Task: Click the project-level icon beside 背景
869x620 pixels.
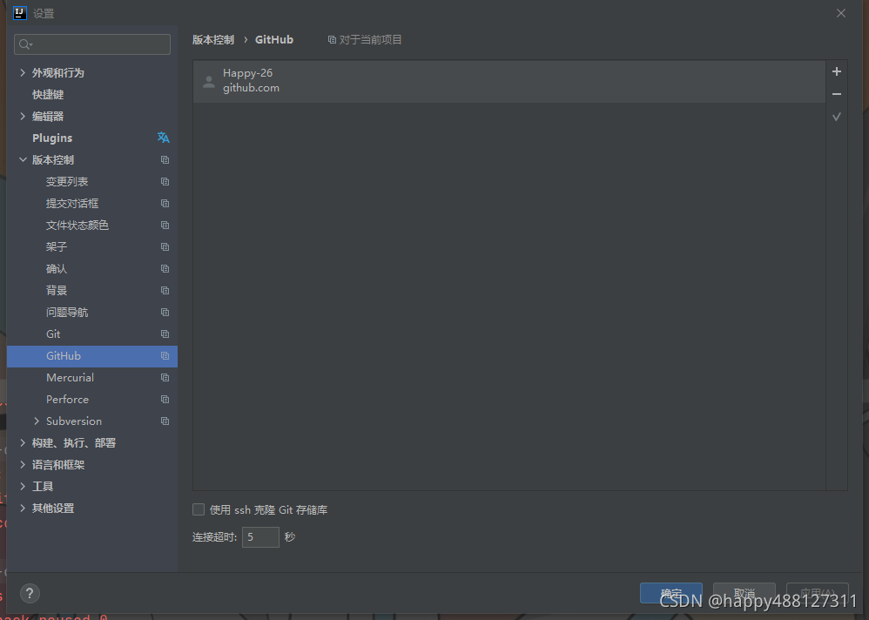Action: (165, 290)
